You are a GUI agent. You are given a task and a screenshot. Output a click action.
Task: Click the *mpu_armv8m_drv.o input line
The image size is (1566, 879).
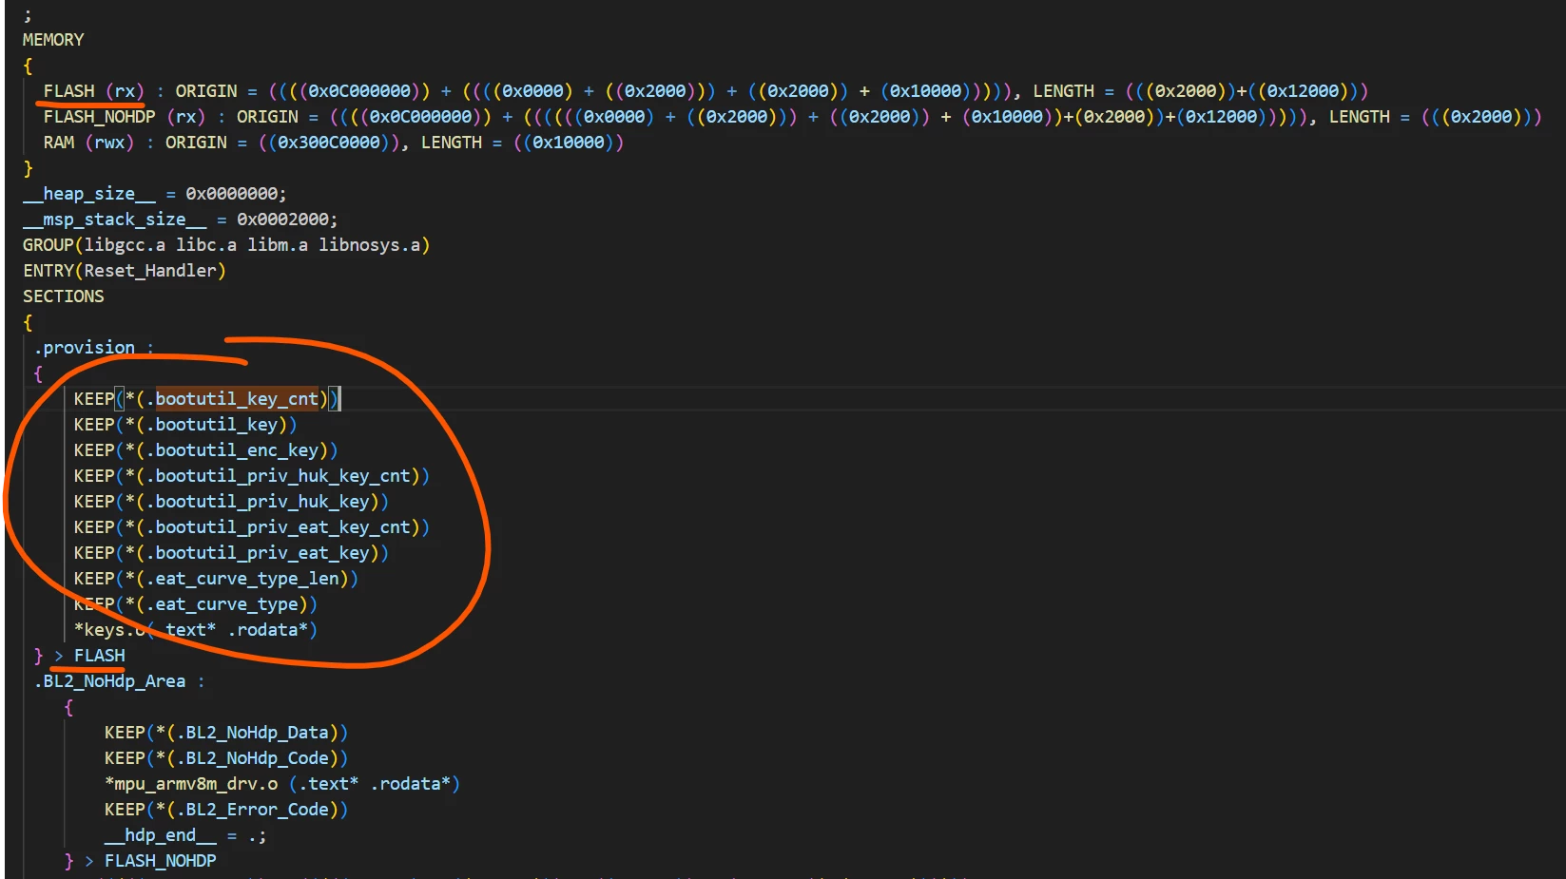(x=282, y=784)
